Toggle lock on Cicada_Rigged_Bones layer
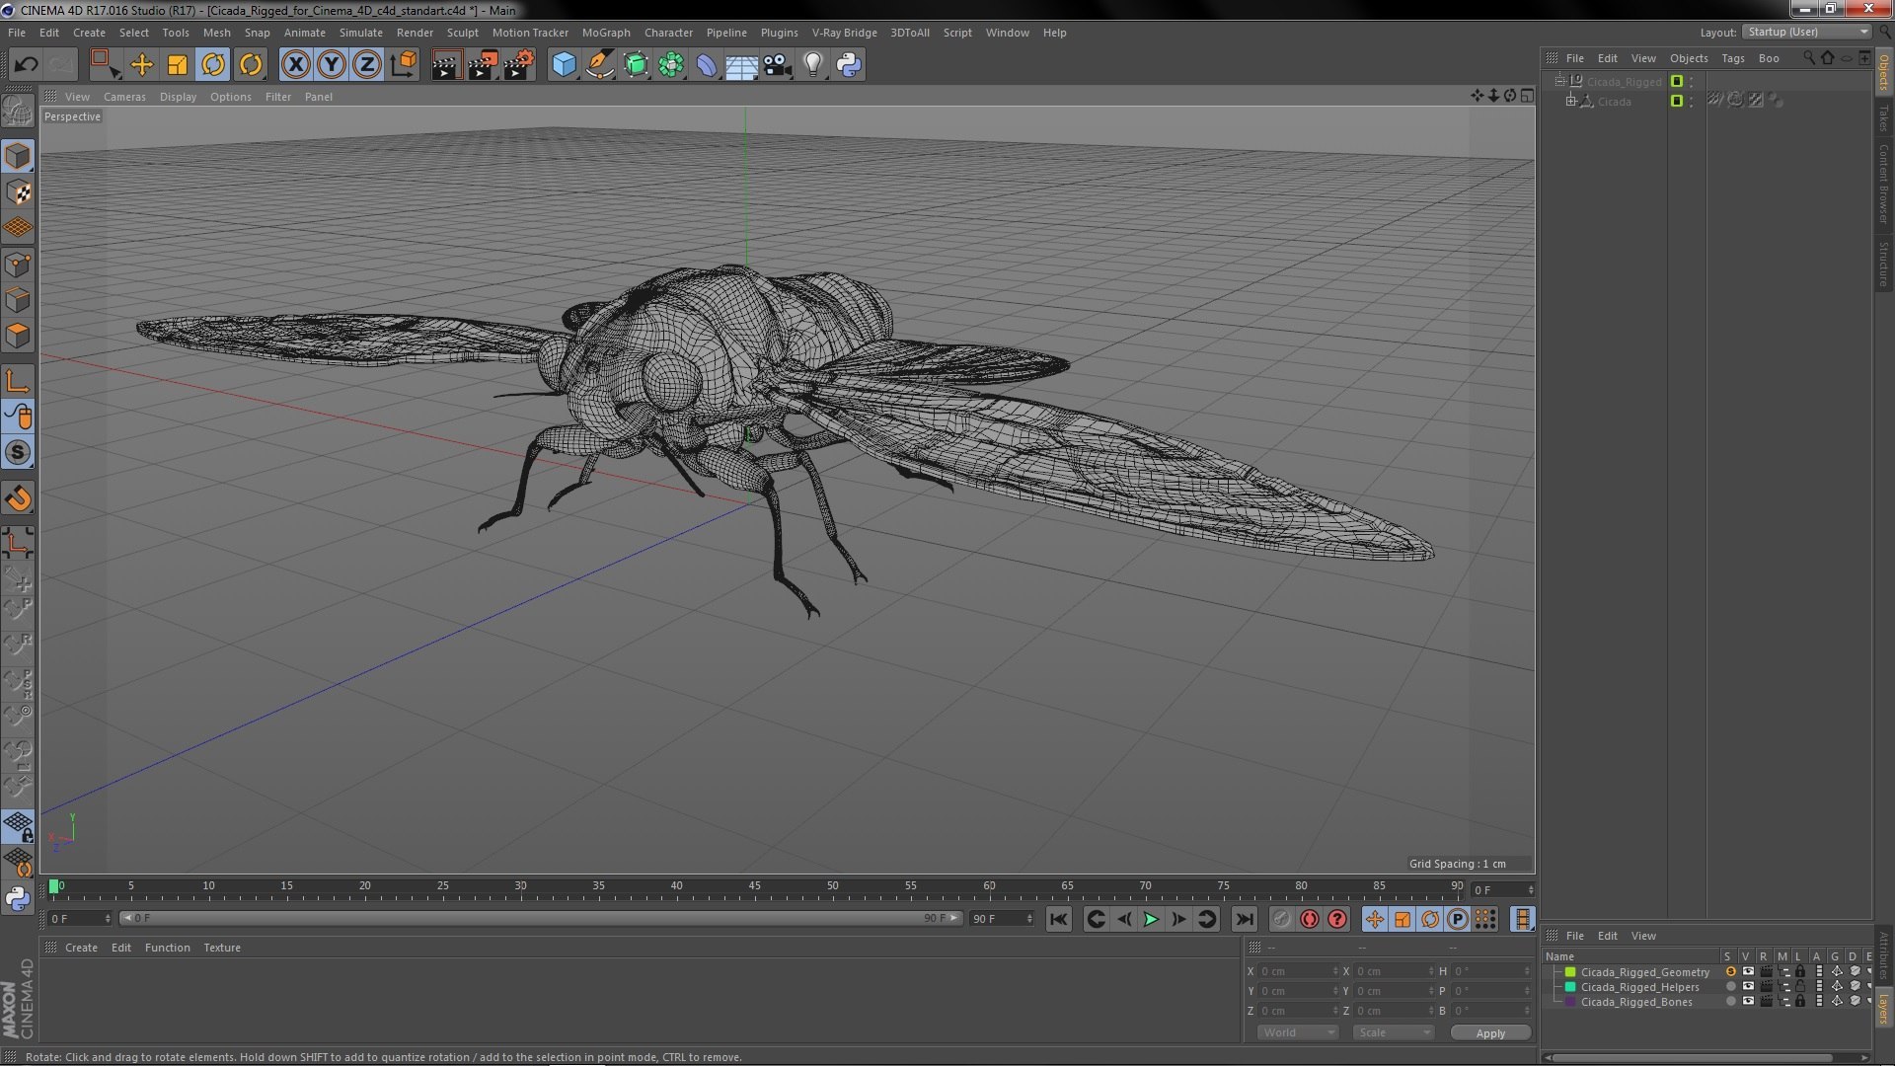 click(x=1800, y=1002)
